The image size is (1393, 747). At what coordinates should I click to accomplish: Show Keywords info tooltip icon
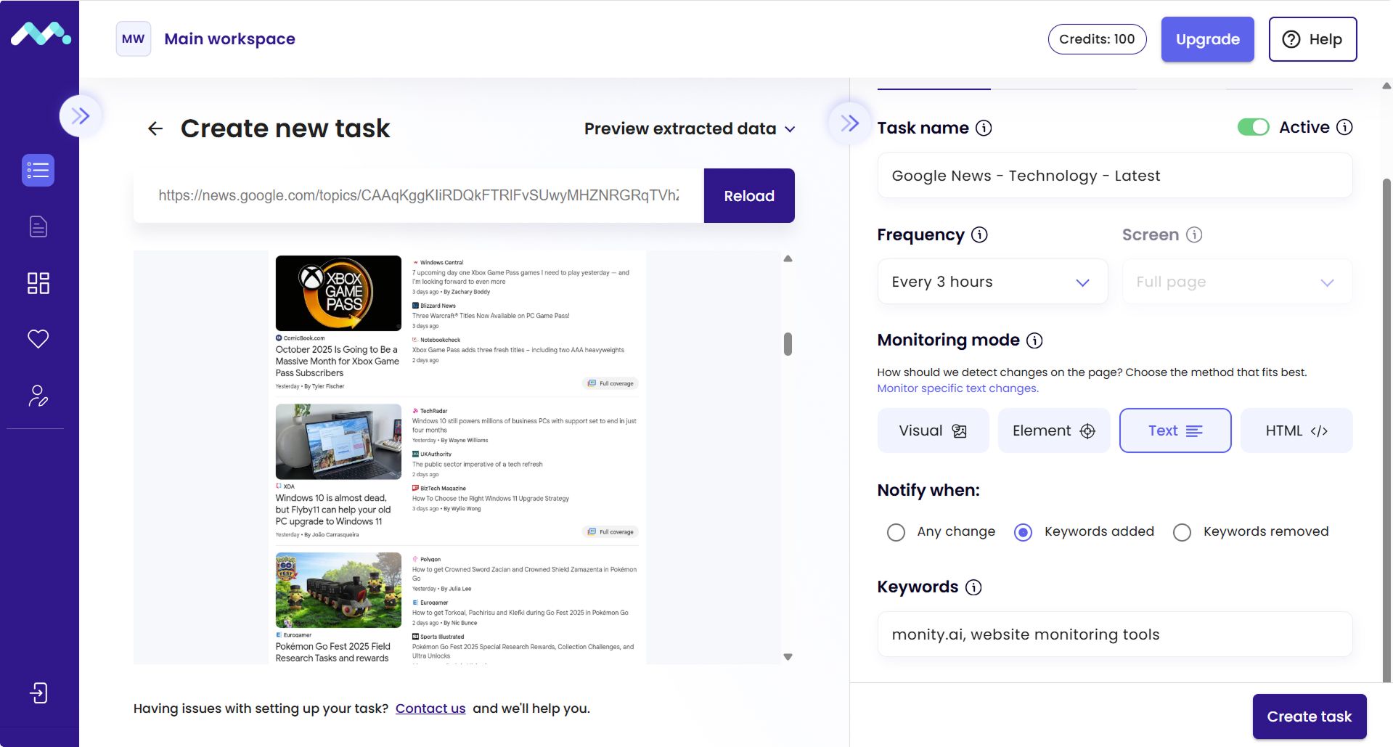[x=973, y=587]
